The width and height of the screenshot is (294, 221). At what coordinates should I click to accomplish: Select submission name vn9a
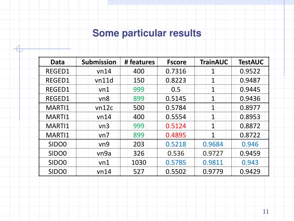click(104, 153)
